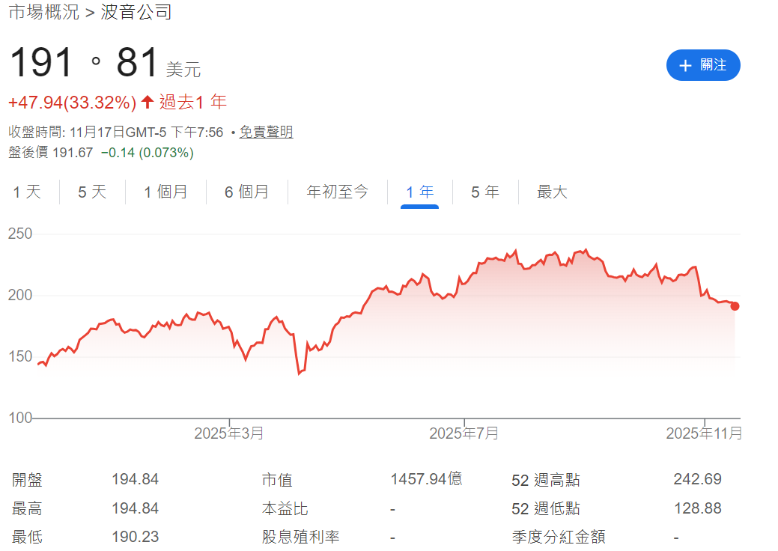Follow Boeing by clicking the 關注 button

(703, 65)
